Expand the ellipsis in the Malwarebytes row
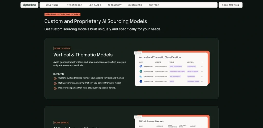The height and width of the screenshot is (128, 263). click(202, 66)
